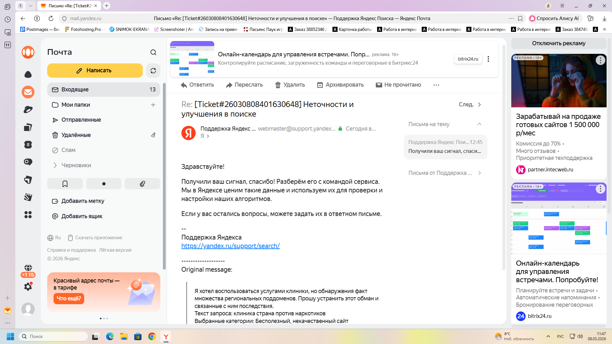
Task: Click the plus icon beside Мои папки
Action: [153, 105]
